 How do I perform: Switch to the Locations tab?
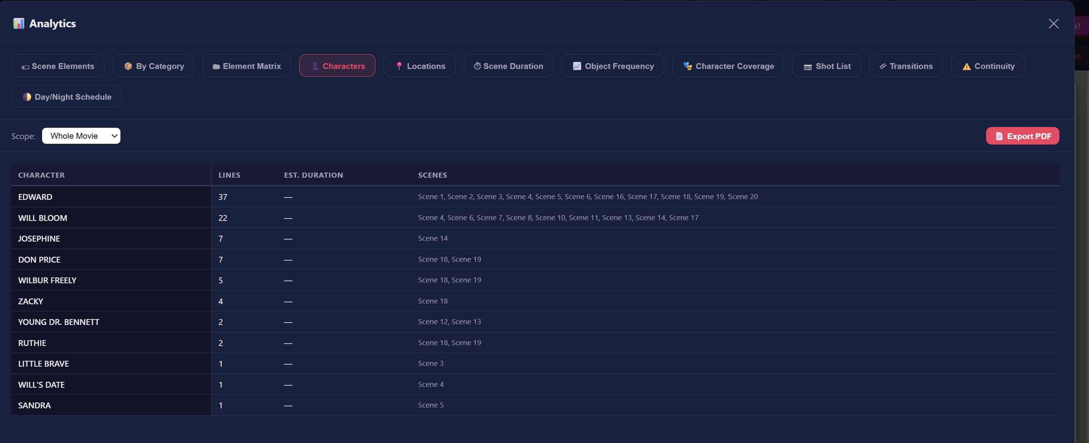click(x=419, y=66)
